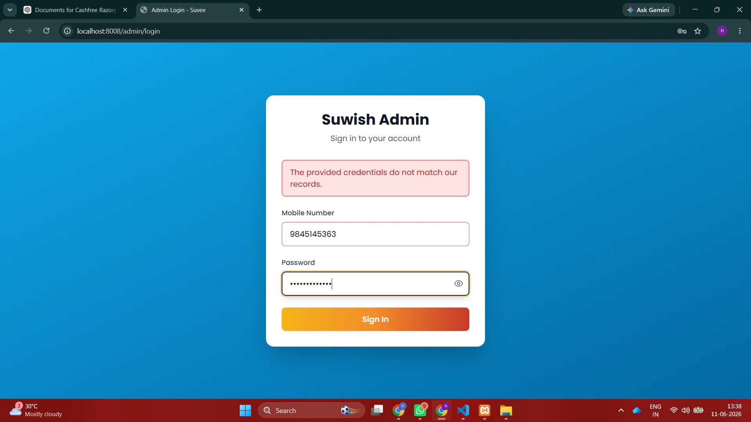Switch to Documents for Cashfree Razorpay tab

[76, 10]
